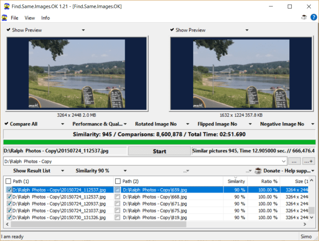Uncheck the 20150724_120937.jpg row checkbox
Screen dimensions: 319x241
pos(9,204)
